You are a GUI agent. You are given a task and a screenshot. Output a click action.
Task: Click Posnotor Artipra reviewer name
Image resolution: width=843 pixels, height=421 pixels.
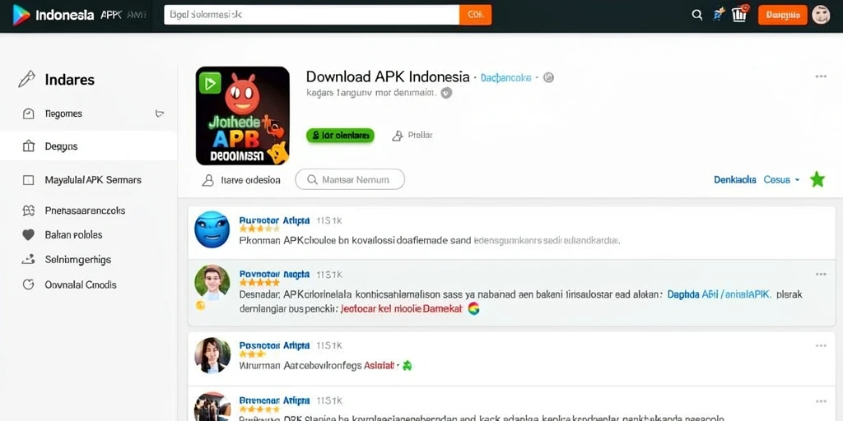[x=274, y=345]
